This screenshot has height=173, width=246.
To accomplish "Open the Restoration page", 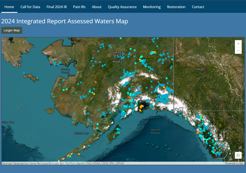I will pyautogui.click(x=176, y=7).
